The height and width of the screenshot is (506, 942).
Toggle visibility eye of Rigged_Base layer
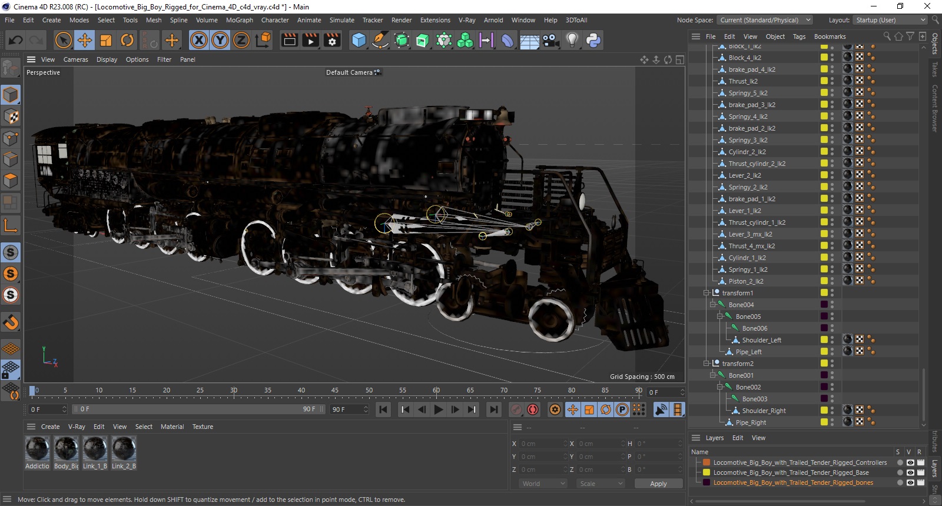[910, 472]
